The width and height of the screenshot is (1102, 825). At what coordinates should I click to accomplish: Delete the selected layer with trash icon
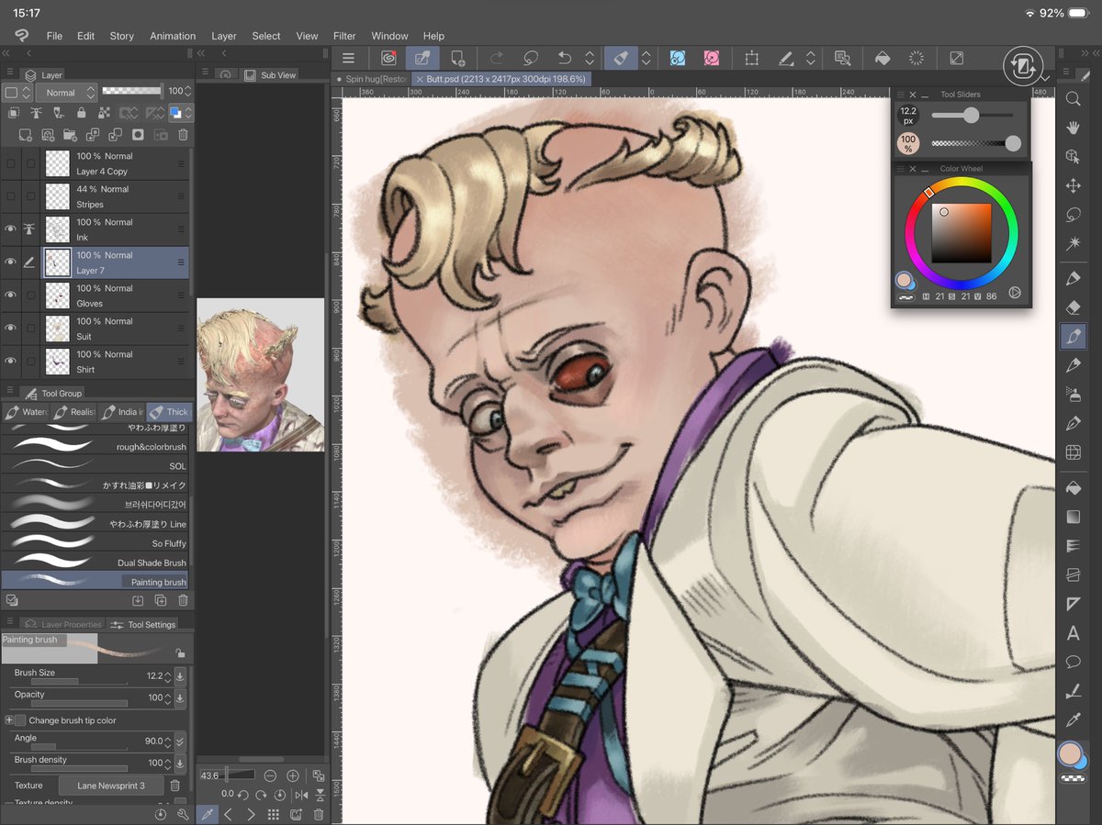point(183,135)
